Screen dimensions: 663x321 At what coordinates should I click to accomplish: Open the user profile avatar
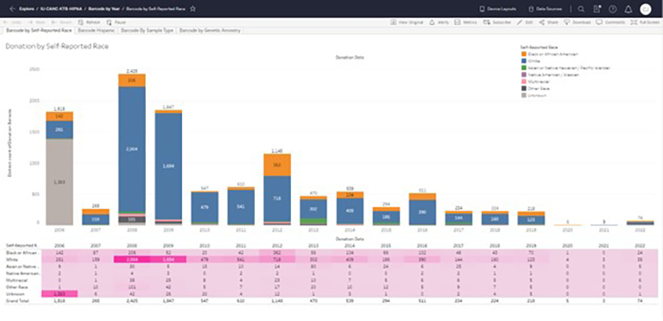[x=645, y=9]
